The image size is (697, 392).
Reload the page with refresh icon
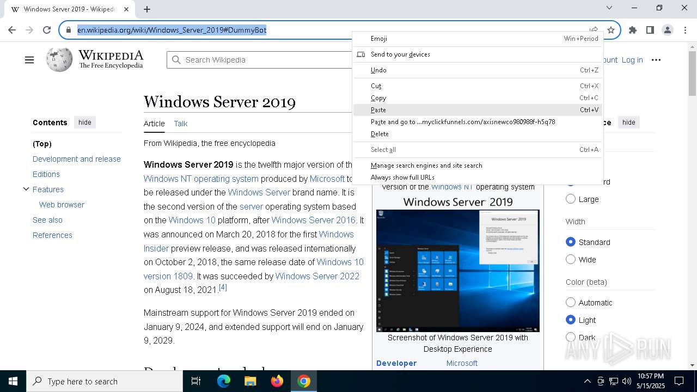47,30
